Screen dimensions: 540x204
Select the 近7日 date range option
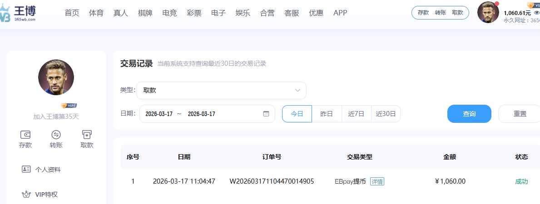[x=356, y=114]
